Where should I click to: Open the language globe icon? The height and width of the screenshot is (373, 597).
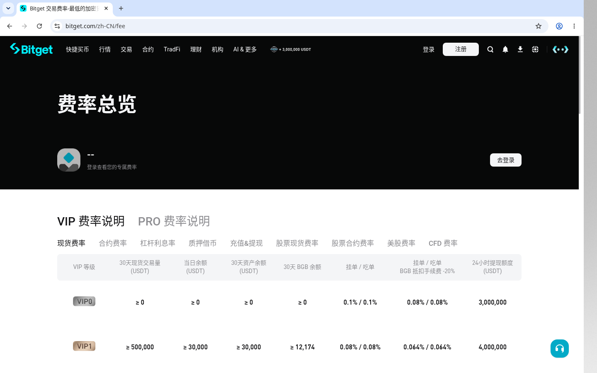(x=535, y=49)
